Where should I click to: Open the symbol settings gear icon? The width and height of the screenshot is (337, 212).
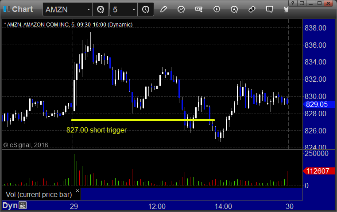101,9
